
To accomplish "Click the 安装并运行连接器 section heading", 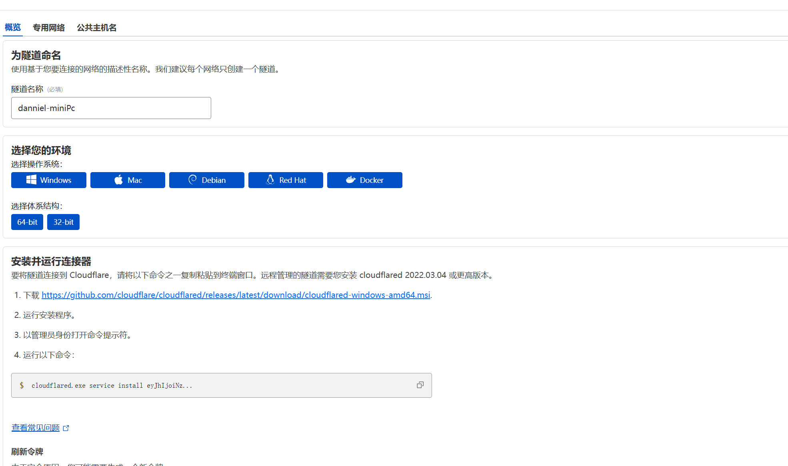I will click(x=51, y=262).
